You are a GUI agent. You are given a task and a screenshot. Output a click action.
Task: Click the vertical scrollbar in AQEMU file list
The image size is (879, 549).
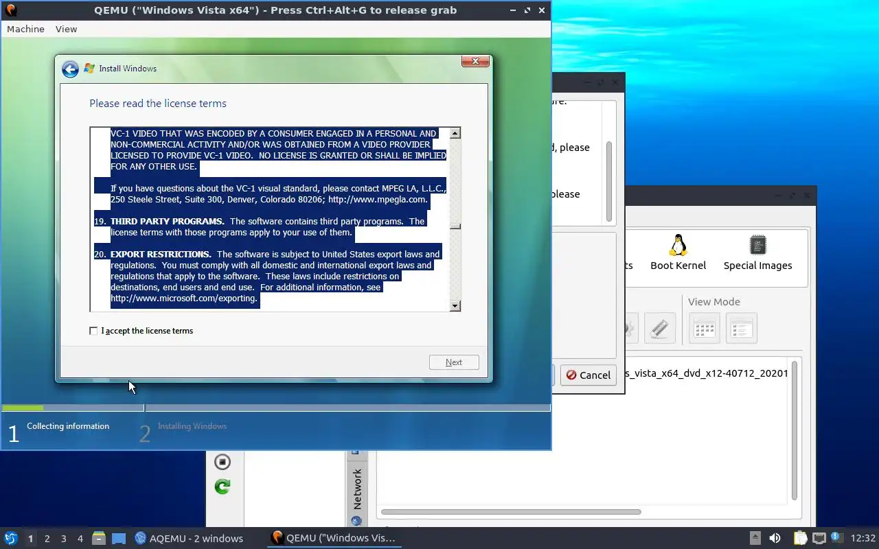pos(795,431)
